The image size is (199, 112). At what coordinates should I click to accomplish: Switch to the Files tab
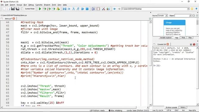click(x=190, y=38)
